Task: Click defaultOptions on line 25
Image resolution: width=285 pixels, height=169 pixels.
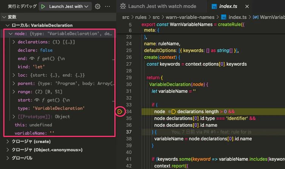Action: [x=160, y=51]
